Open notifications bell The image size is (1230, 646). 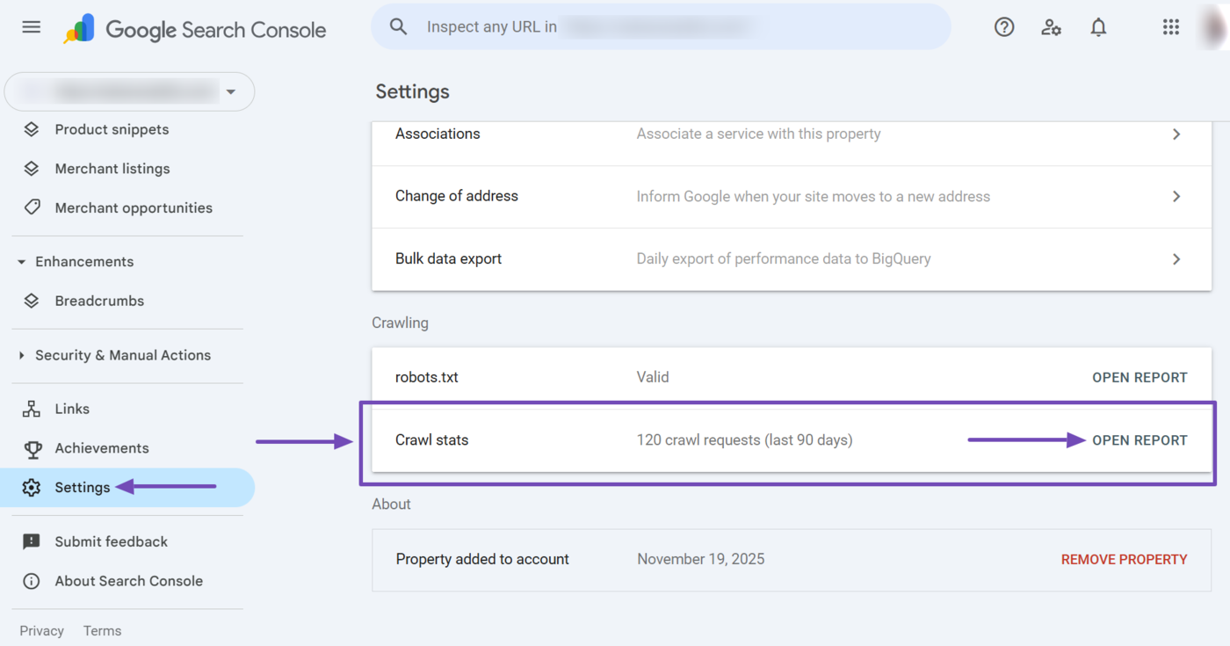coord(1098,26)
